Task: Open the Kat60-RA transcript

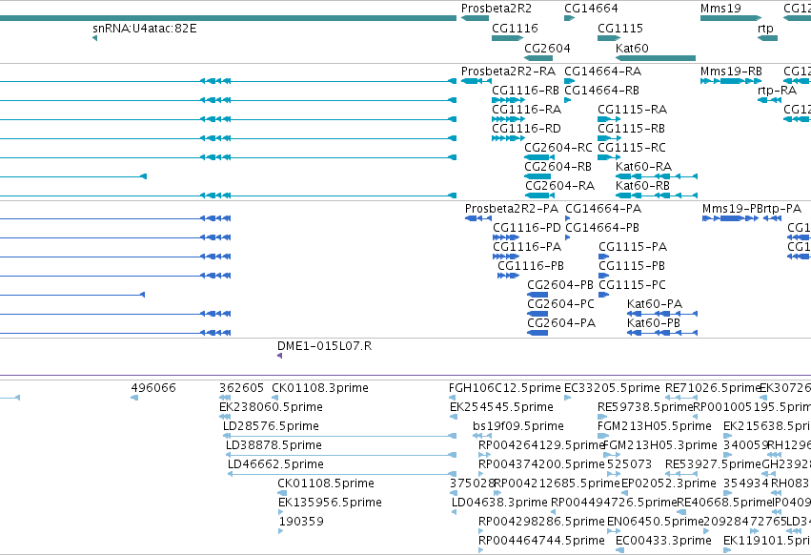Action: click(x=643, y=167)
